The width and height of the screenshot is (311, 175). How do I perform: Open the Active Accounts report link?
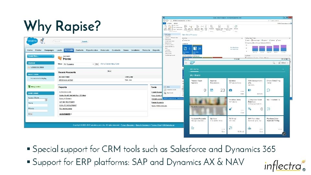click(x=65, y=92)
